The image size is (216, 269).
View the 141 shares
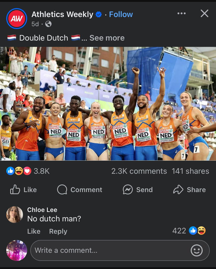coord(190,171)
